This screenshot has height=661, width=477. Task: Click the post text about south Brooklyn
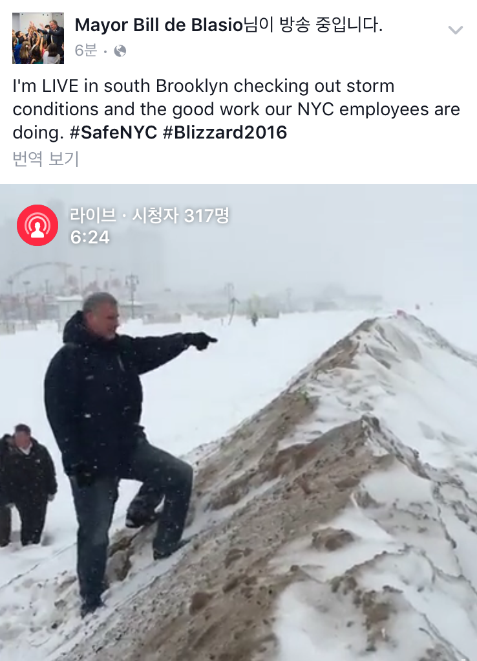click(236, 109)
